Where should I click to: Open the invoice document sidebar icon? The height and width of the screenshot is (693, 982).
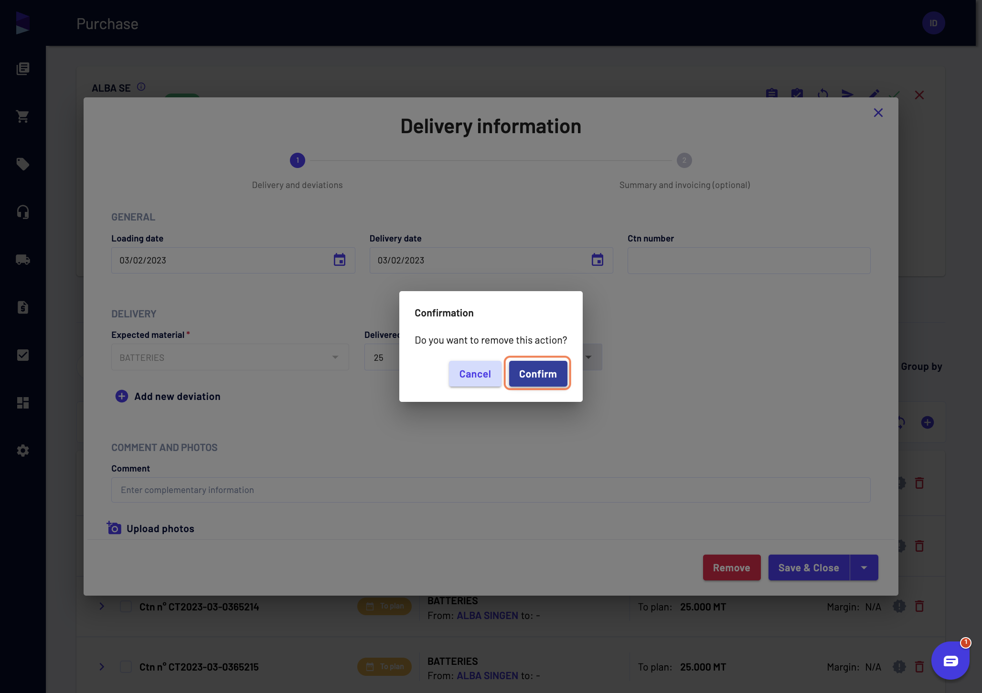click(x=22, y=307)
